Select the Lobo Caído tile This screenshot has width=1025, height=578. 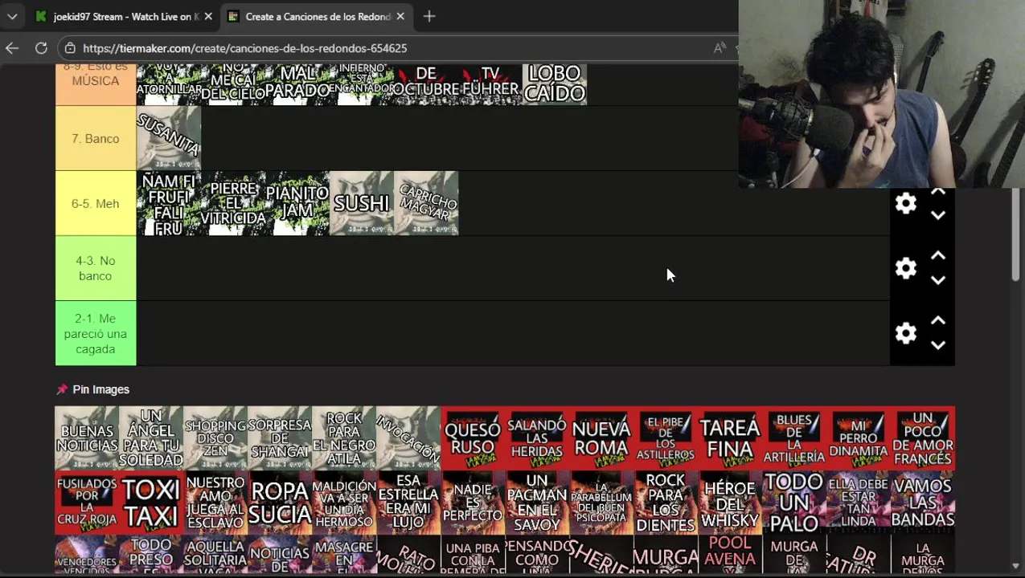tap(555, 84)
